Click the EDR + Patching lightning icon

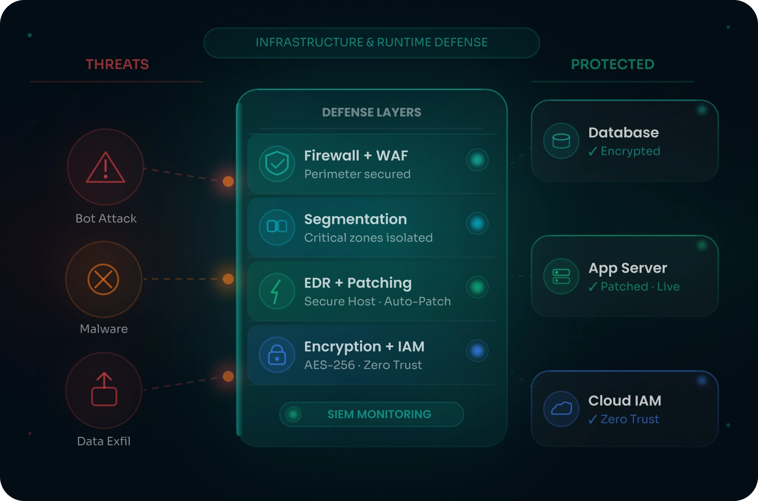pyautogui.click(x=277, y=291)
